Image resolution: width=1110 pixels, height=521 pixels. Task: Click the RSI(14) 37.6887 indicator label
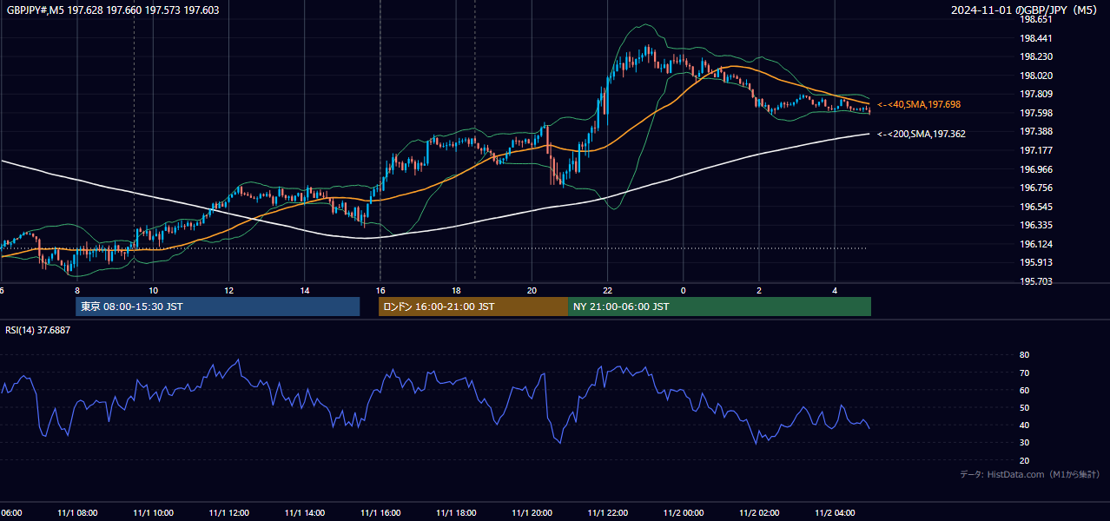pyautogui.click(x=38, y=330)
